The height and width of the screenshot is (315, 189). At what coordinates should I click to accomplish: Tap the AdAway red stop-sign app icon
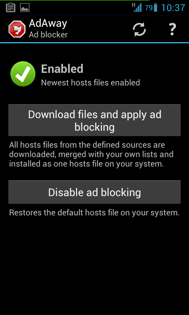tap(17, 29)
